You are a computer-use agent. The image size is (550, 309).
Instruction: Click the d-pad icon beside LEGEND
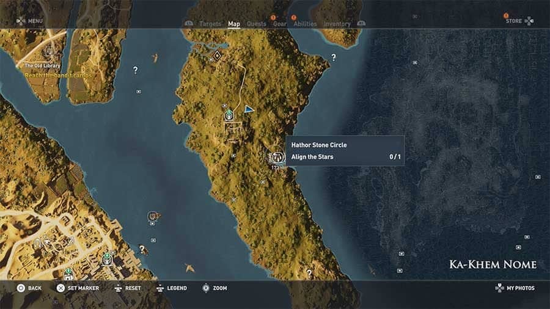click(x=160, y=288)
